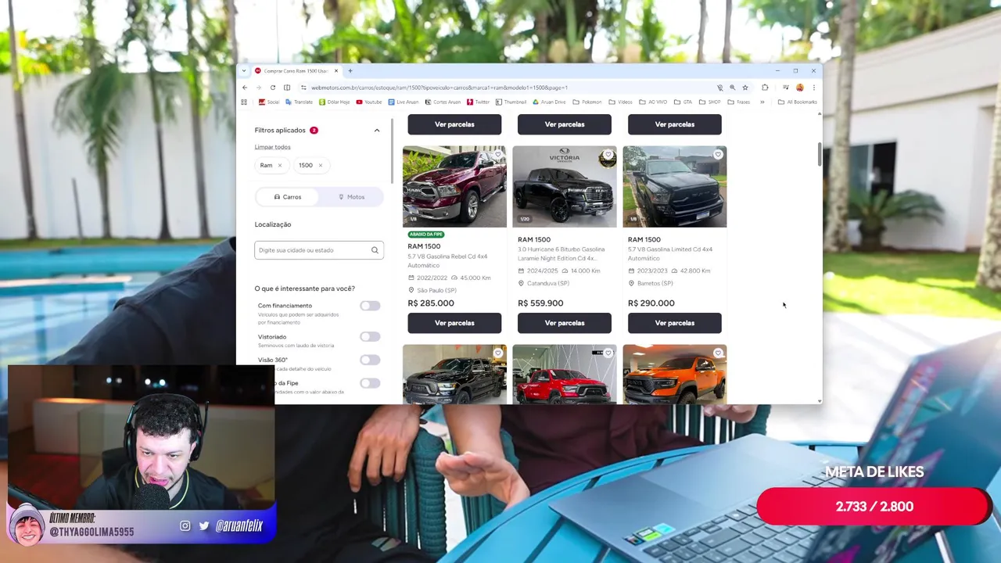Open the Laramie Night Edition photo

tap(565, 186)
